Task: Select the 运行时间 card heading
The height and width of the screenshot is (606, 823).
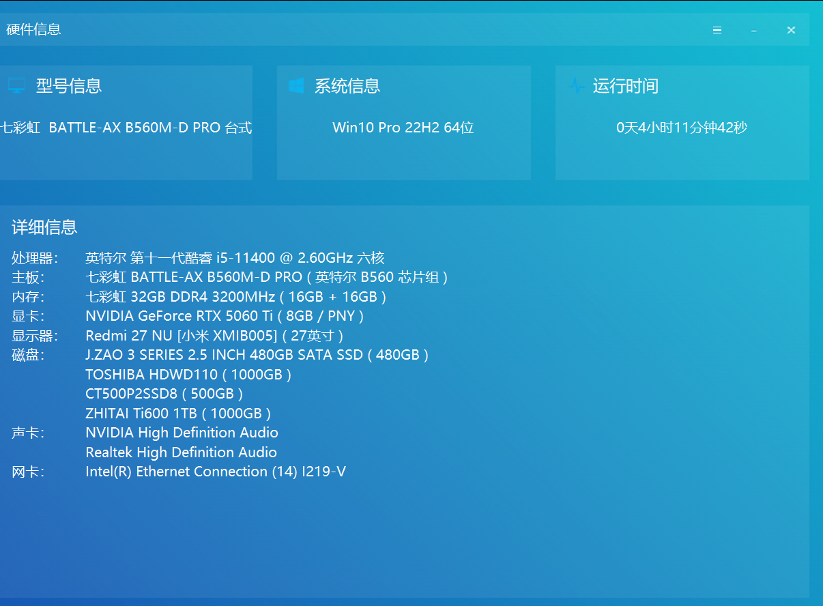Action: [626, 86]
